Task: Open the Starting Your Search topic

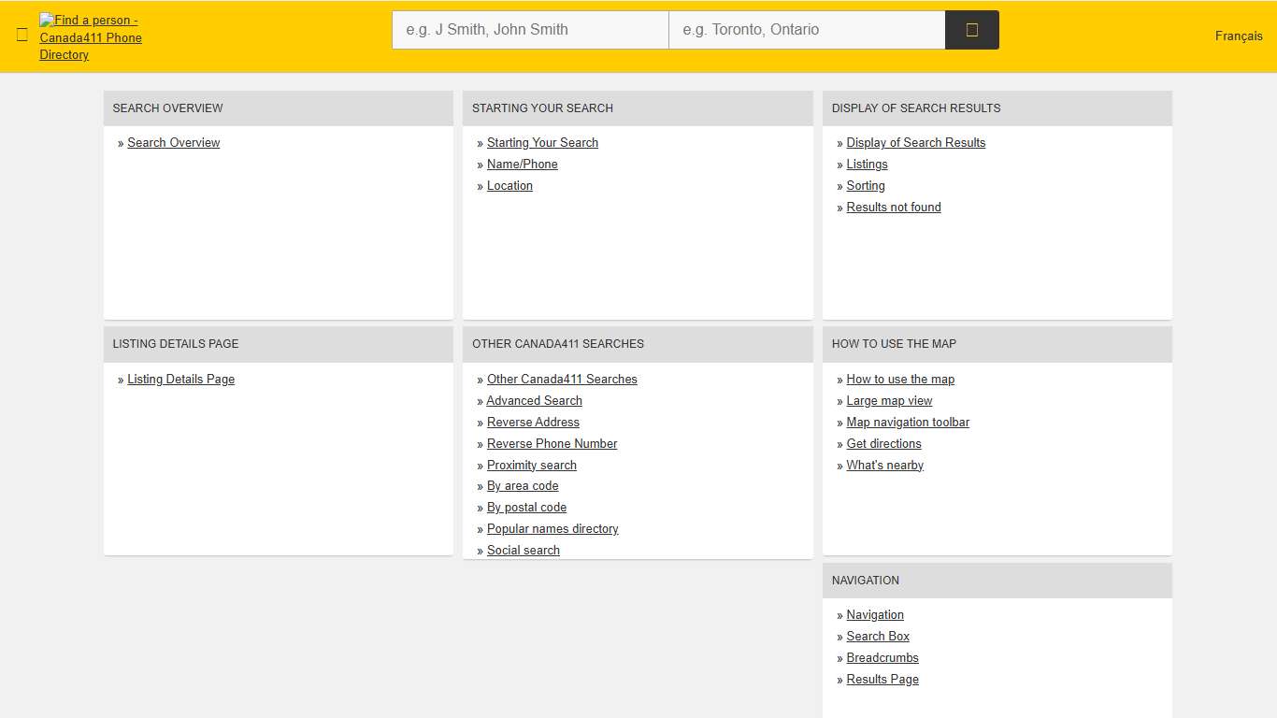Action: pos(542,142)
